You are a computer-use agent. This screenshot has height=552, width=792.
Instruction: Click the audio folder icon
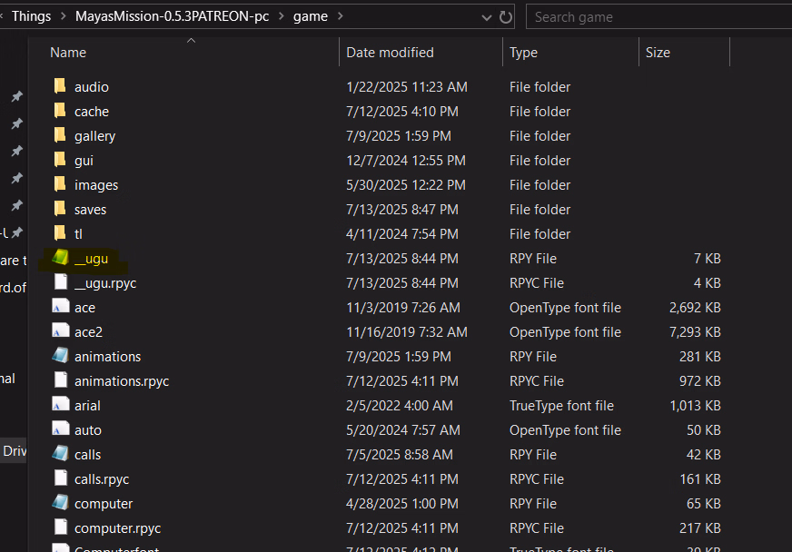60,86
